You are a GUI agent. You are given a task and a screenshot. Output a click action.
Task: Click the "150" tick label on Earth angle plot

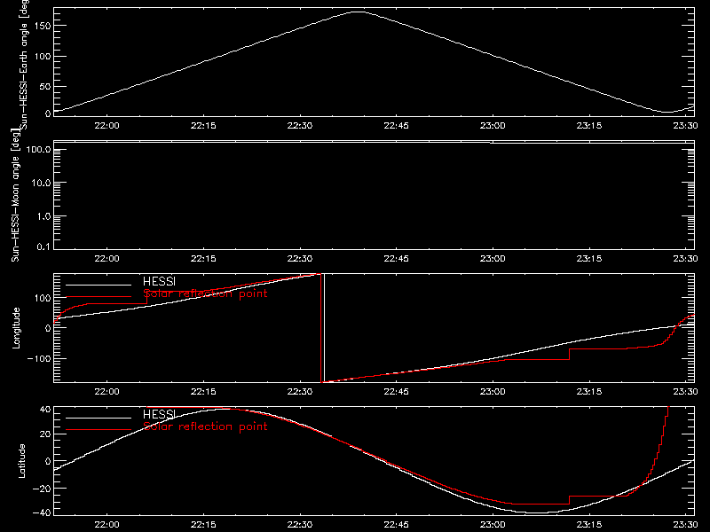point(43,26)
